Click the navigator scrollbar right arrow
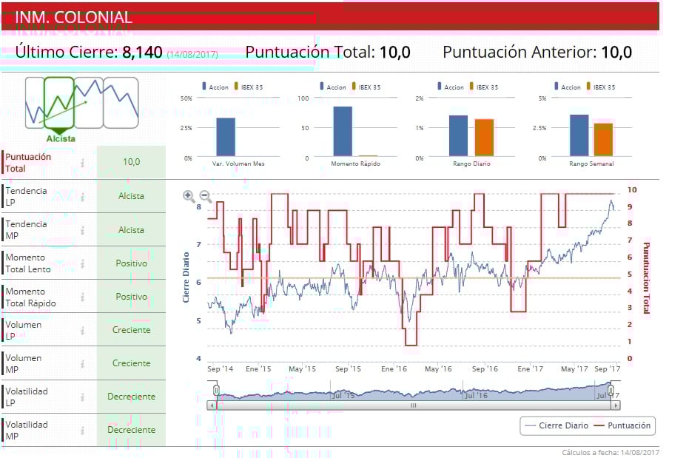Image resolution: width=686 pixels, height=458 pixels. [616, 405]
